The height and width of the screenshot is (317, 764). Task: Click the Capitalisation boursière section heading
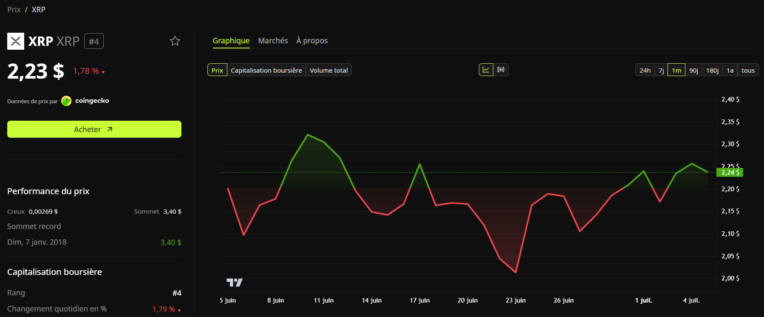[x=55, y=272]
